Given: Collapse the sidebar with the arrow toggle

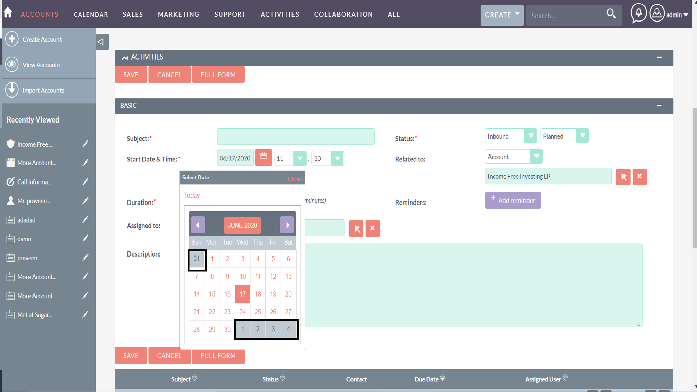Looking at the screenshot, I should coord(101,42).
